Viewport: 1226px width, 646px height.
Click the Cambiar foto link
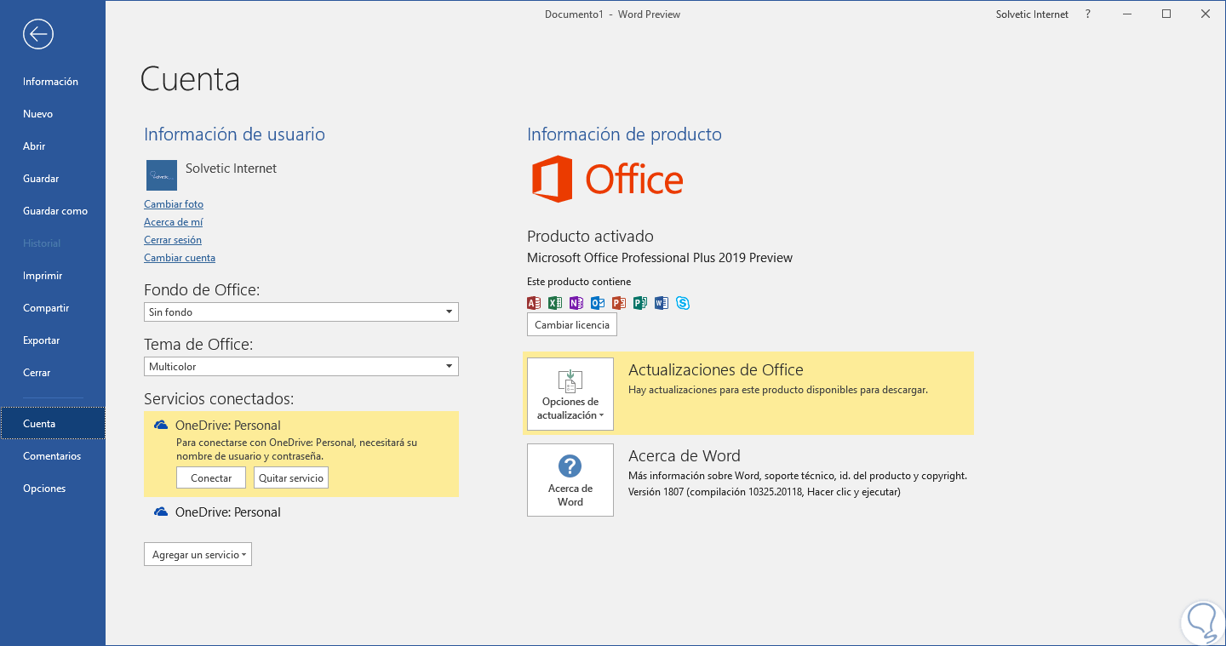(174, 204)
